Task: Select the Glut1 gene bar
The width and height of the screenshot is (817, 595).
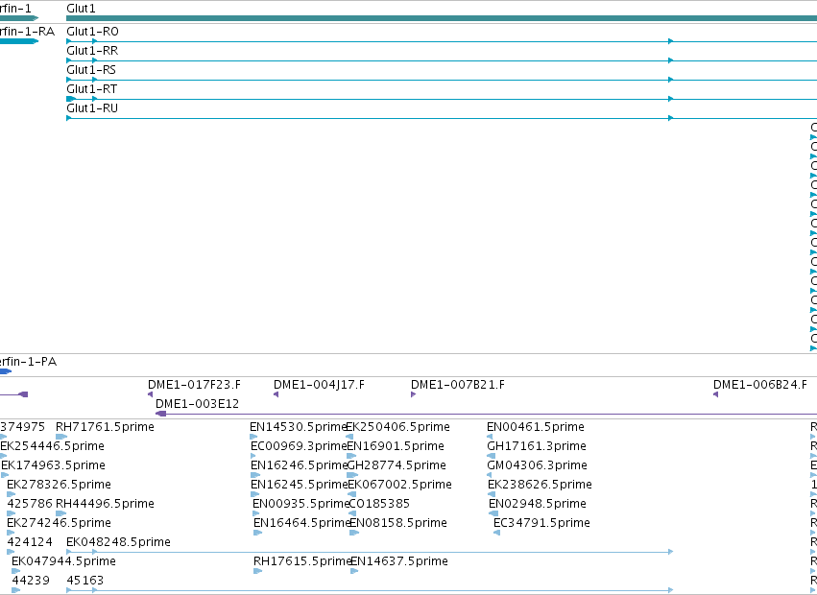Action: [442, 18]
